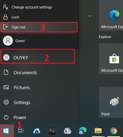Open Change account settings
The width and height of the screenshot is (123, 137).
(x=39, y=7)
